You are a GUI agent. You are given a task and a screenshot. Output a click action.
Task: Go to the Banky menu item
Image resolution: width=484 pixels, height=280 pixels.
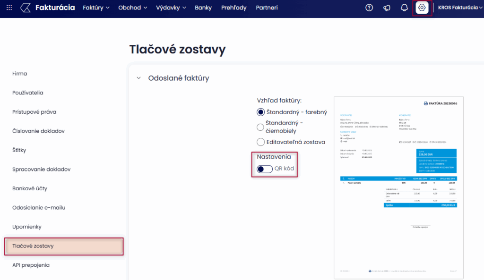203,8
